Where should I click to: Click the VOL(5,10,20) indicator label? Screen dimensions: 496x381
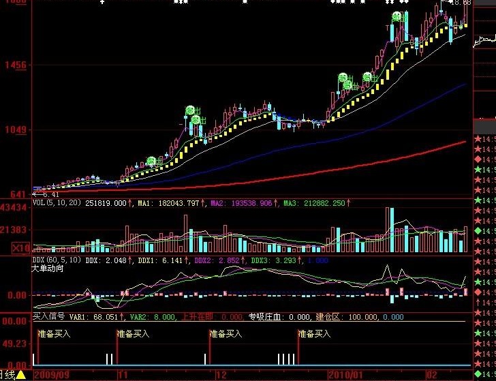click(57, 203)
